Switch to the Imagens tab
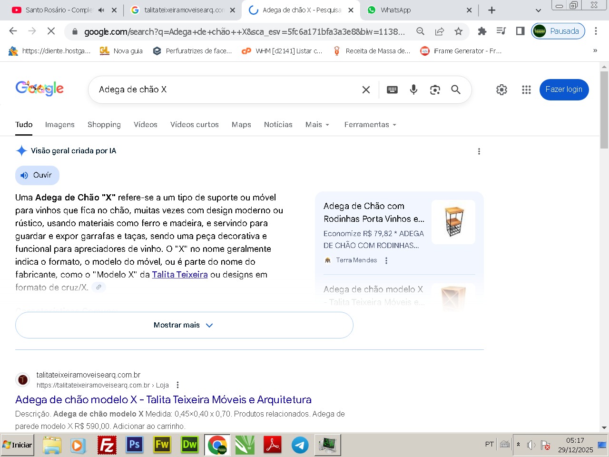Image resolution: width=609 pixels, height=457 pixels. pos(59,125)
